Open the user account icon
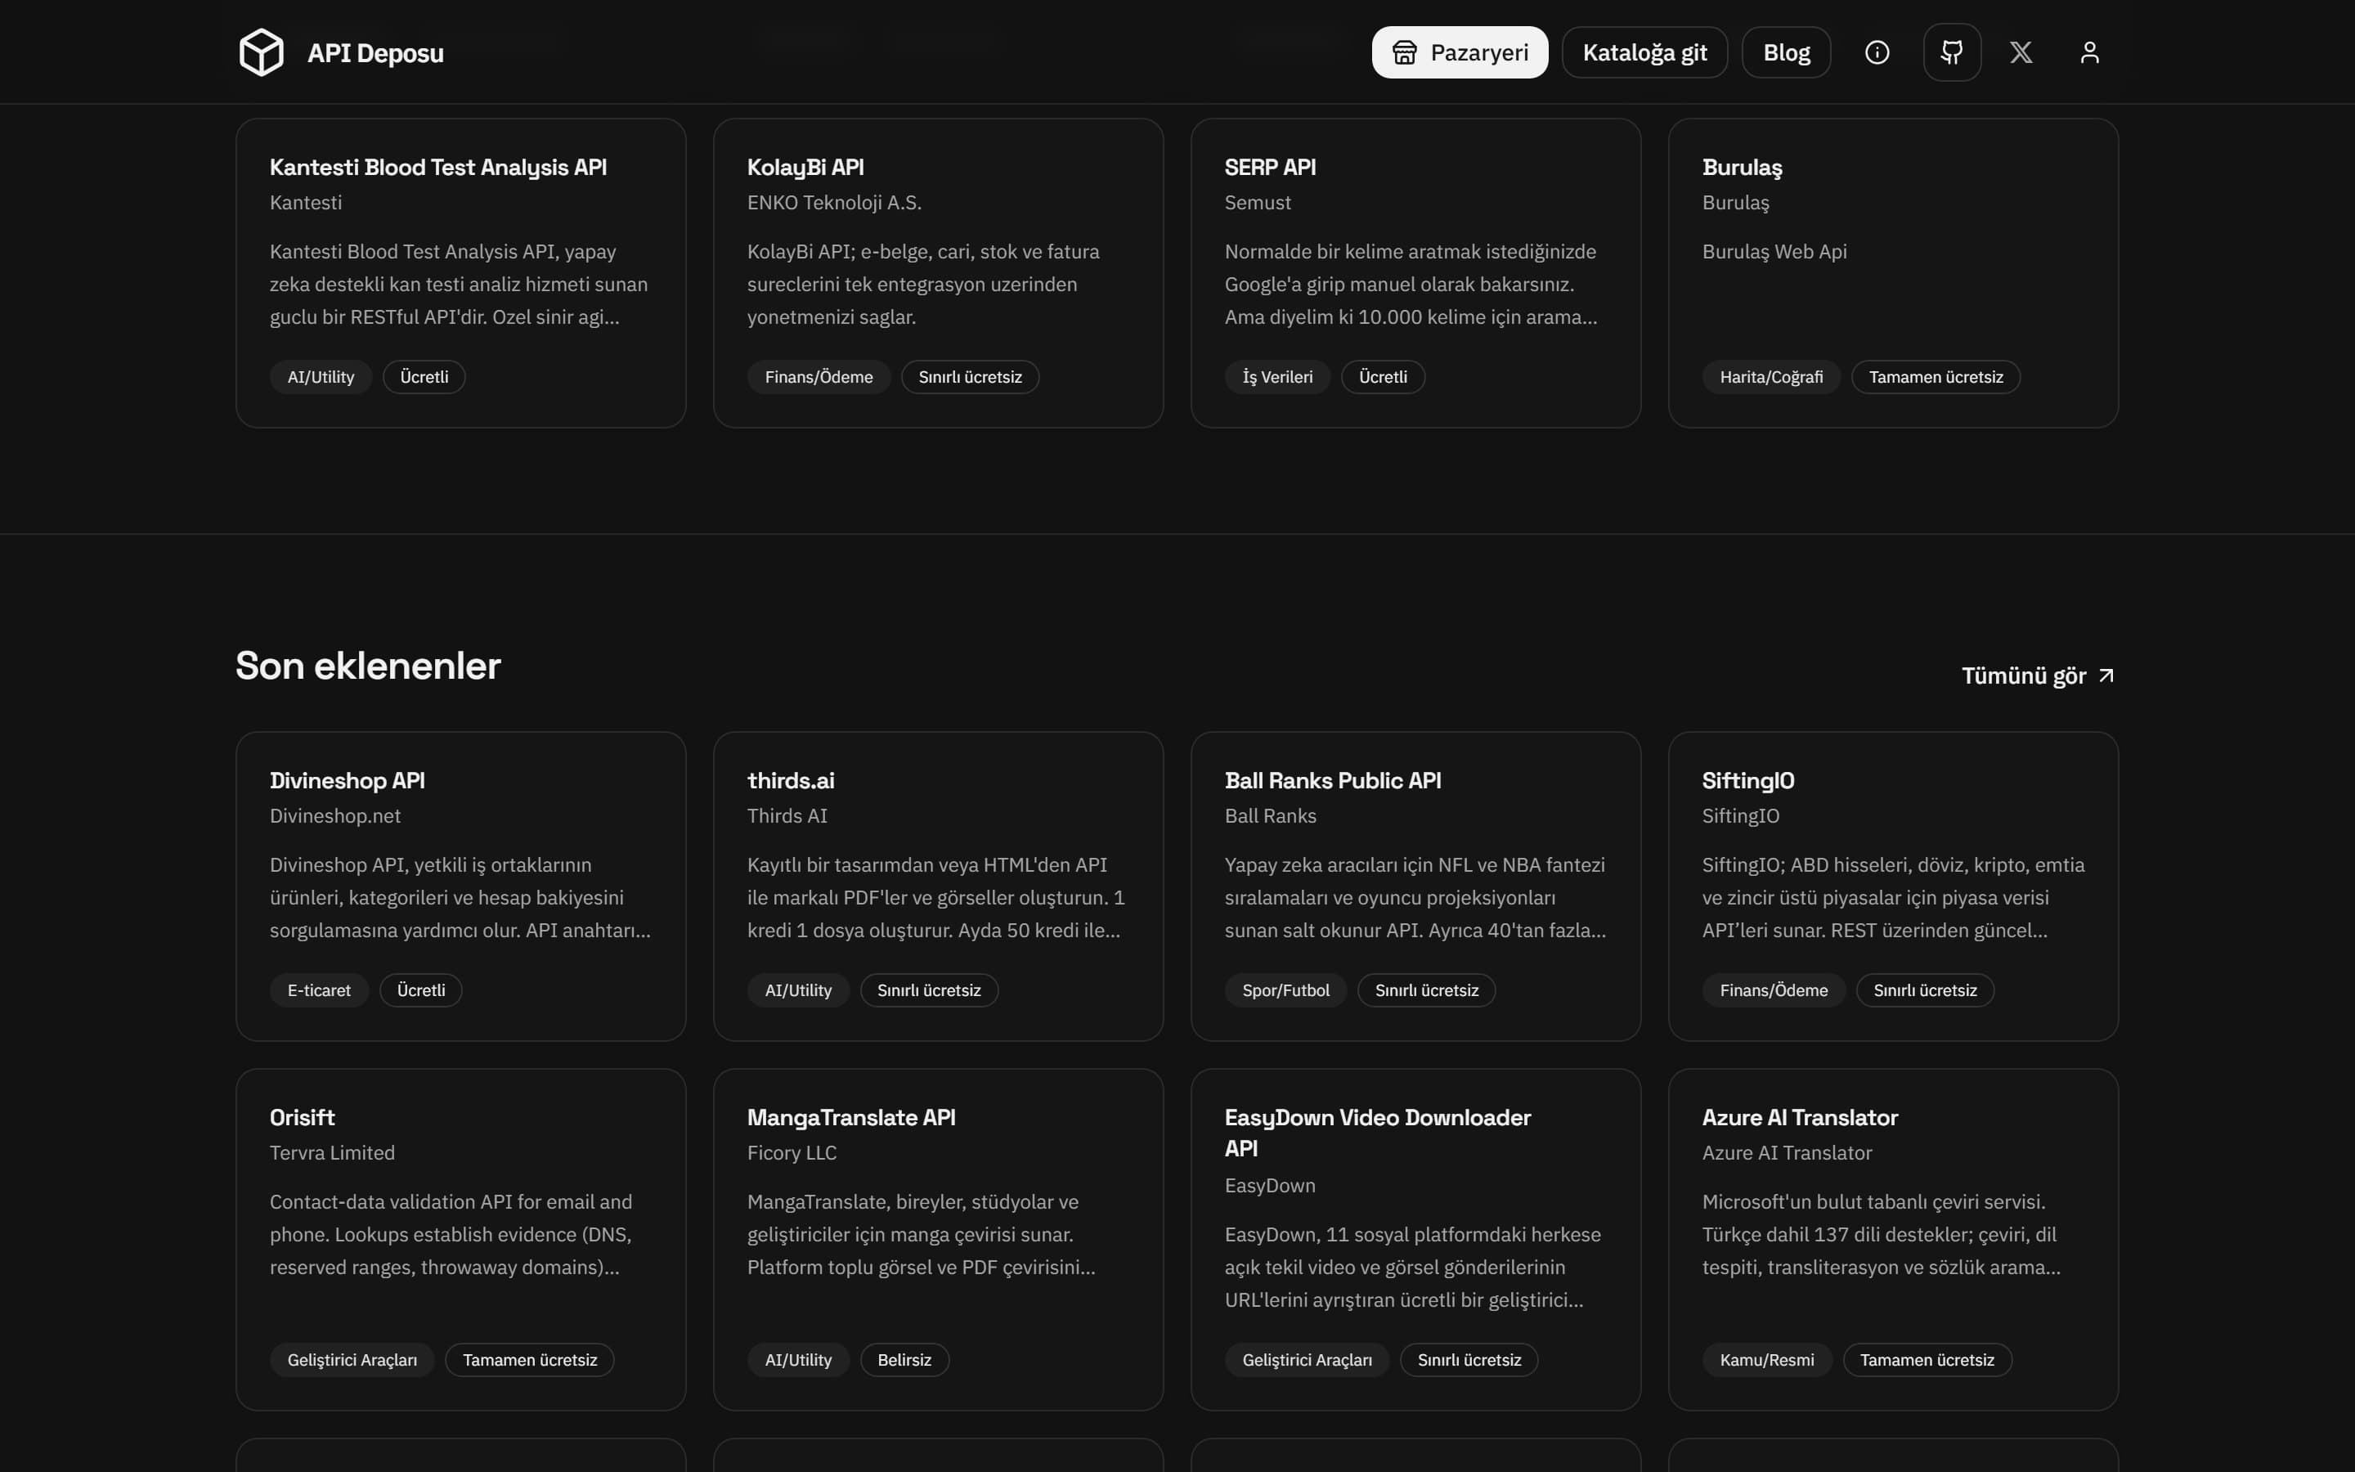The image size is (2355, 1472). click(2089, 52)
